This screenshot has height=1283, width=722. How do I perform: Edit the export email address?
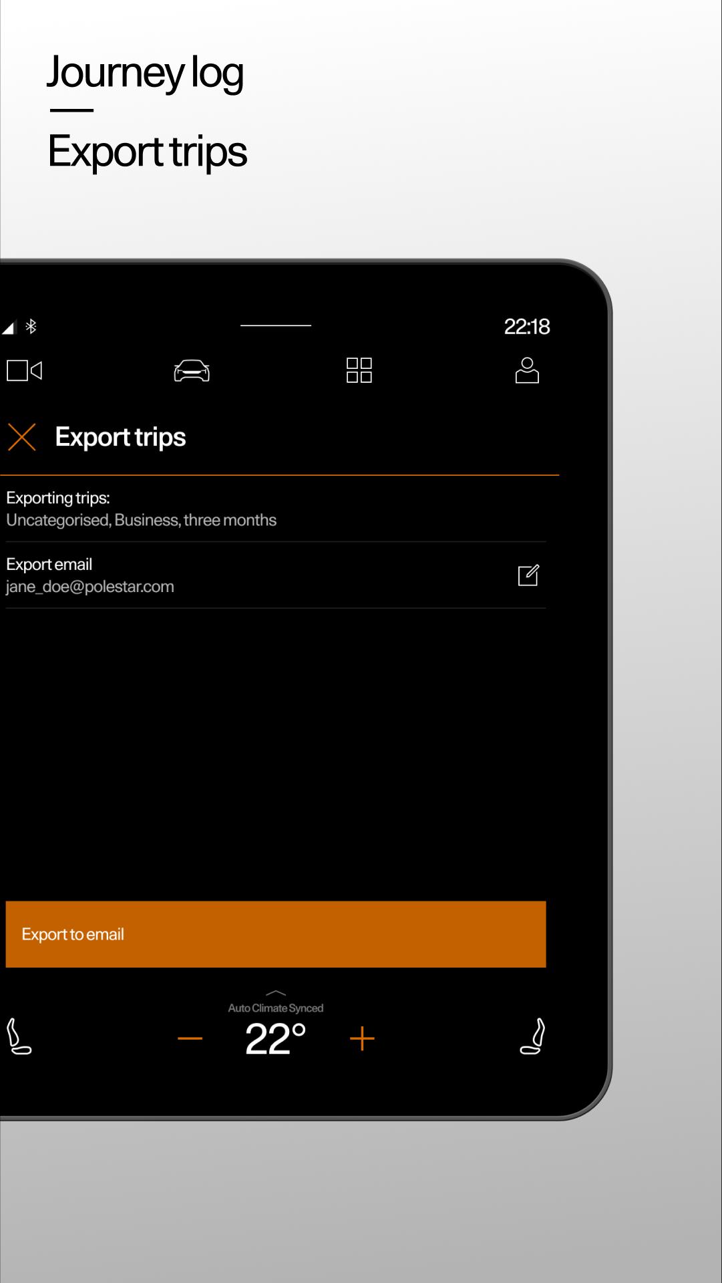coord(528,575)
